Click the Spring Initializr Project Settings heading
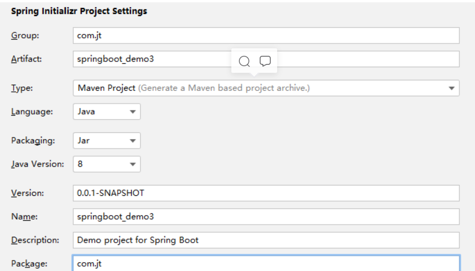 [79, 12]
